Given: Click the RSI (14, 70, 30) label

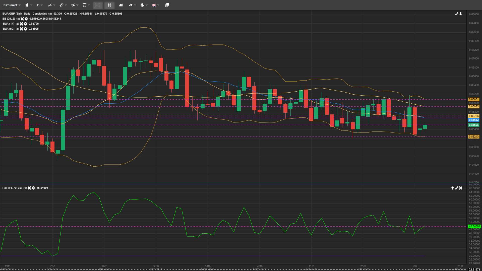Looking at the screenshot, I should tap(12, 188).
